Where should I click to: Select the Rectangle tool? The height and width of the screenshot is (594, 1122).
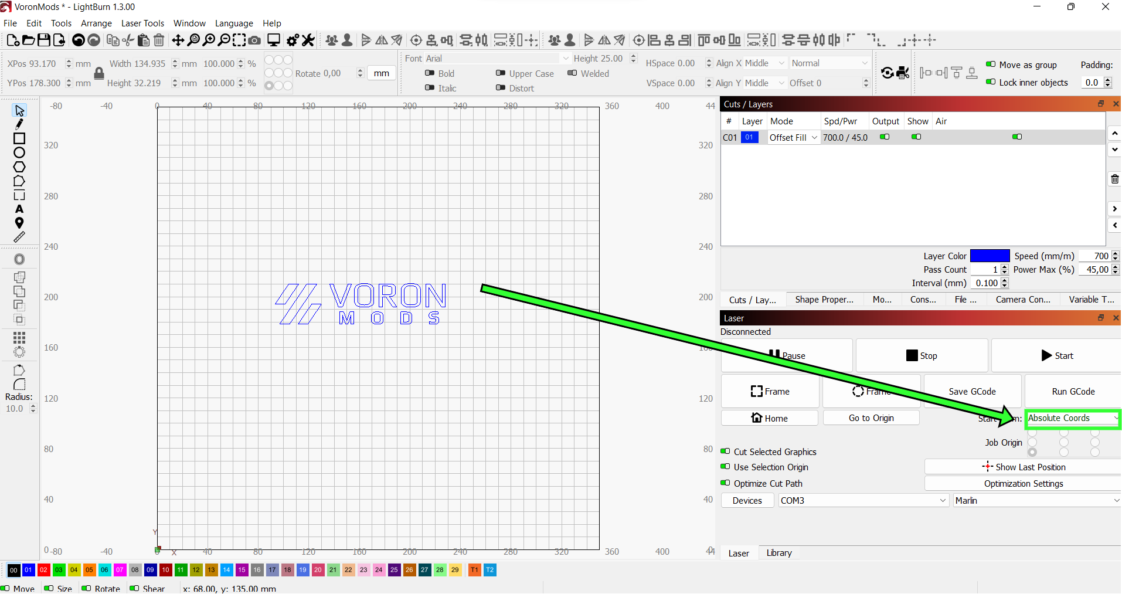pos(19,138)
